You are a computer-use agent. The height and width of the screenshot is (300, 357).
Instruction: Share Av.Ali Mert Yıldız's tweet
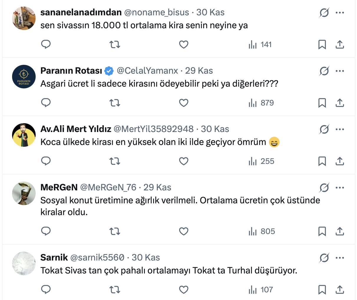(x=340, y=161)
